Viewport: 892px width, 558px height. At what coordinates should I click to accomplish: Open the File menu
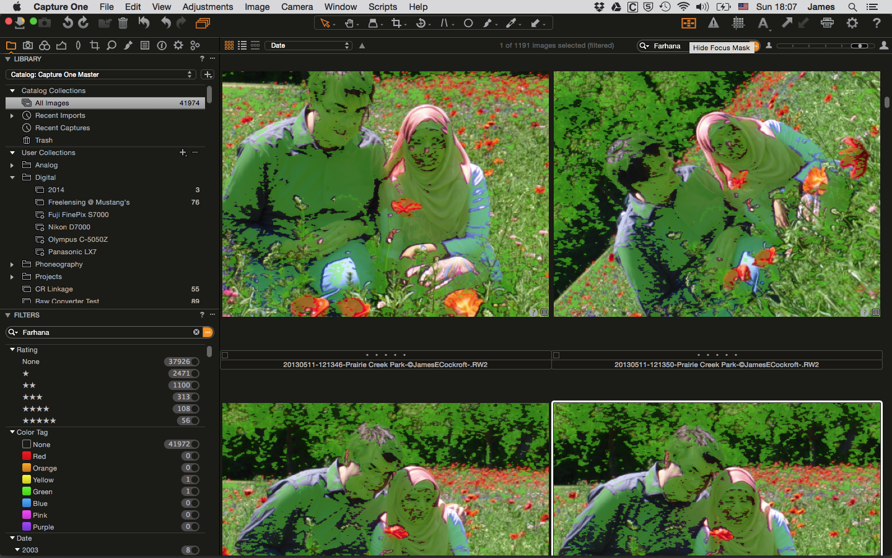[x=107, y=7]
